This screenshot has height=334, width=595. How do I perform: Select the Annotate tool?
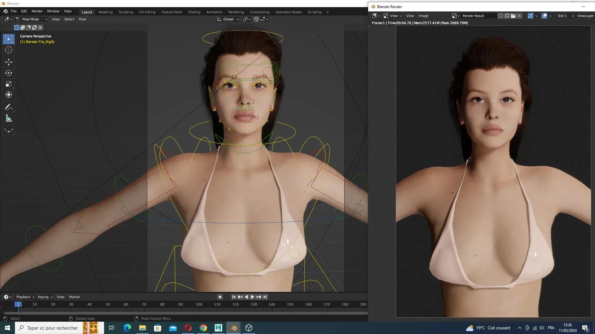click(8, 107)
